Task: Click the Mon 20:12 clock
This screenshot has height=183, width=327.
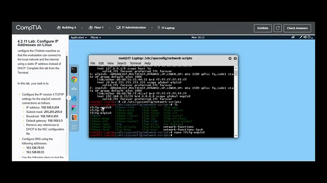Action: click(x=198, y=38)
